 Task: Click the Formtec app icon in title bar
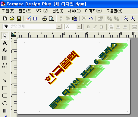[x=3, y=4]
